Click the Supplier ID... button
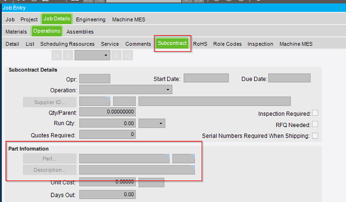Viewport: 346px width, 202px height. coord(50,102)
